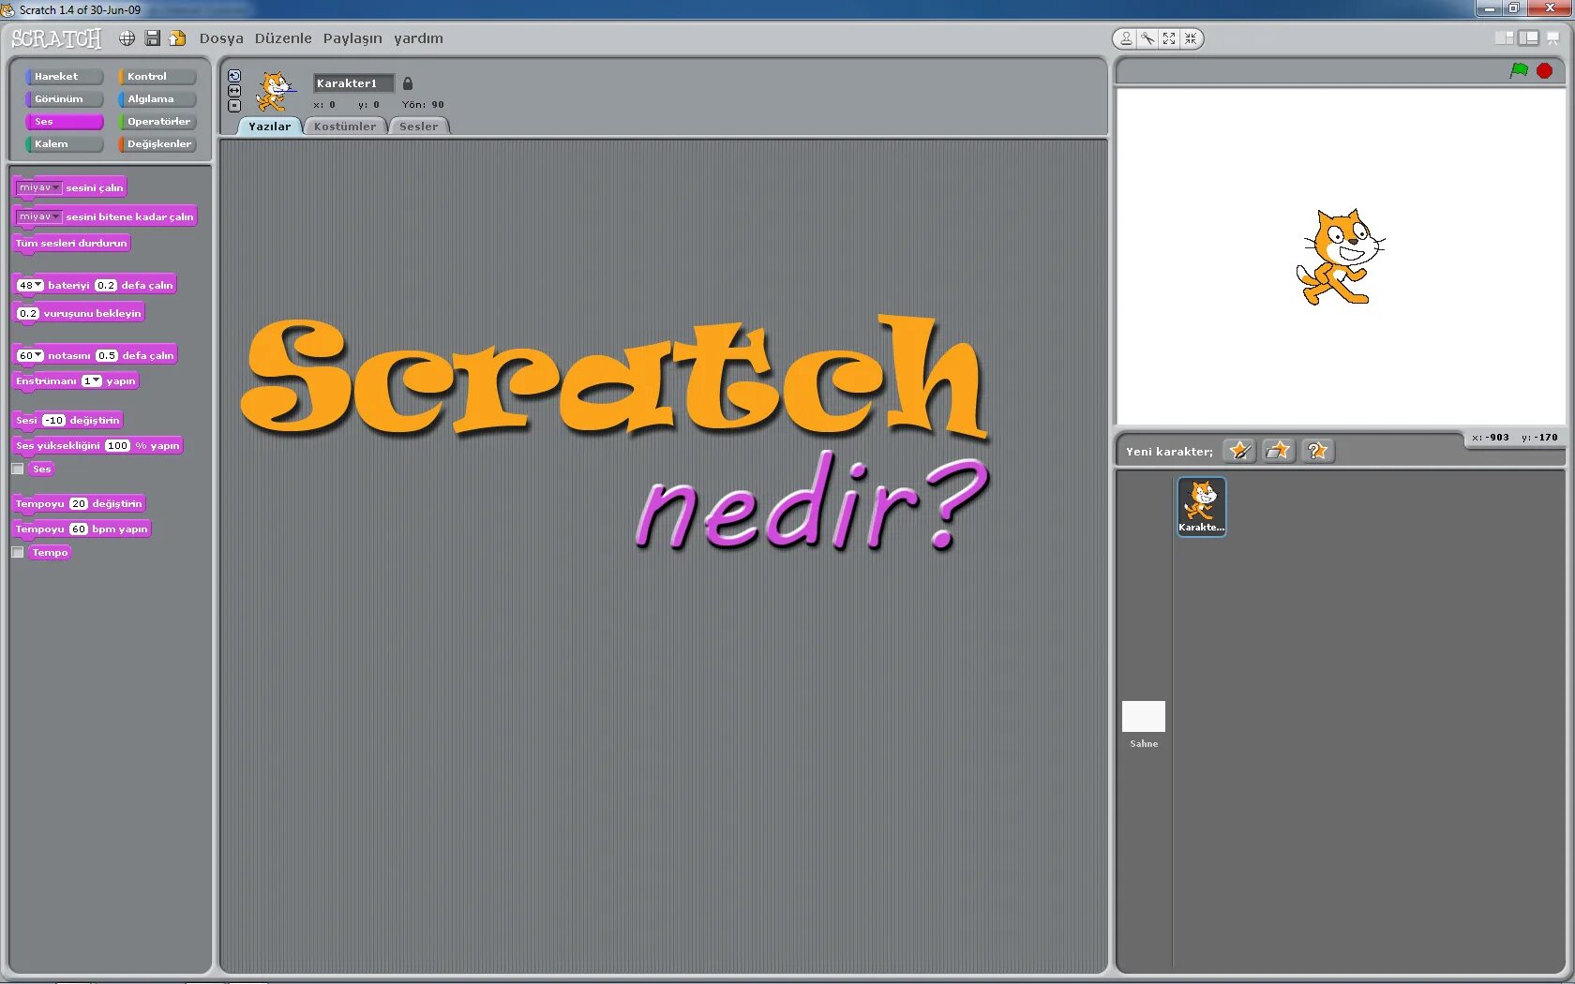Open the Düzenle menu
This screenshot has height=984, width=1575.
[283, 38]
